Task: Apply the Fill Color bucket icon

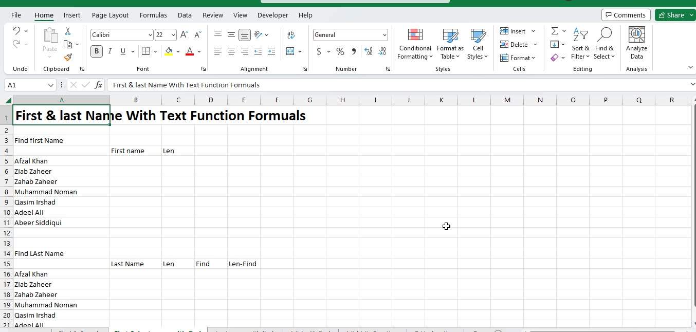Action: 169,51
